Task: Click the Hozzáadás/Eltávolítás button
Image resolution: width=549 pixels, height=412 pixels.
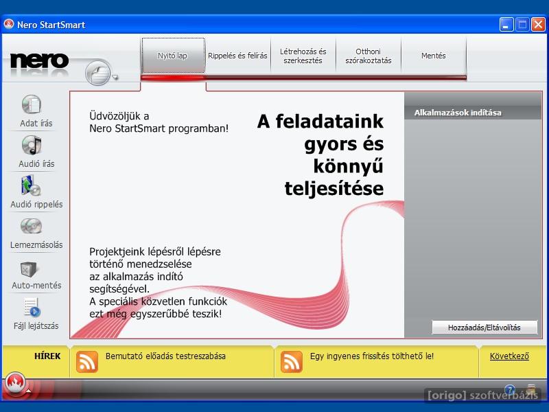Action: pos(484,328)
